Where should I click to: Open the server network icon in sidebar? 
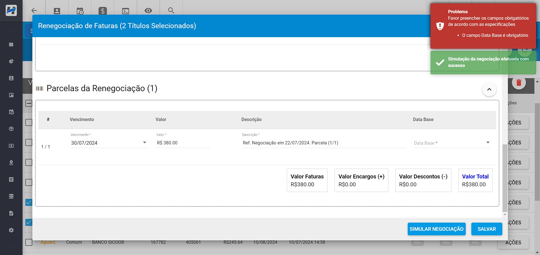[11, 196]
